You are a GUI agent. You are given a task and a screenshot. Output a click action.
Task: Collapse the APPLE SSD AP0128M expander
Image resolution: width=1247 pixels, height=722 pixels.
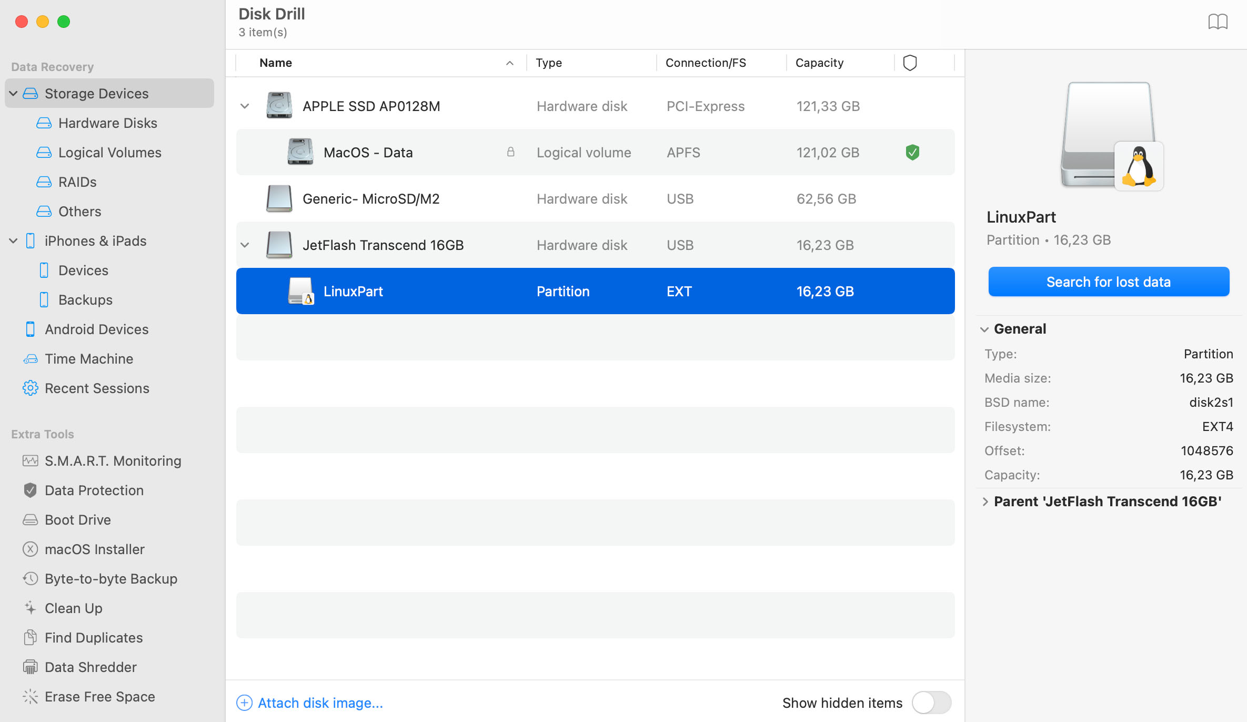(x=244, y=106)
